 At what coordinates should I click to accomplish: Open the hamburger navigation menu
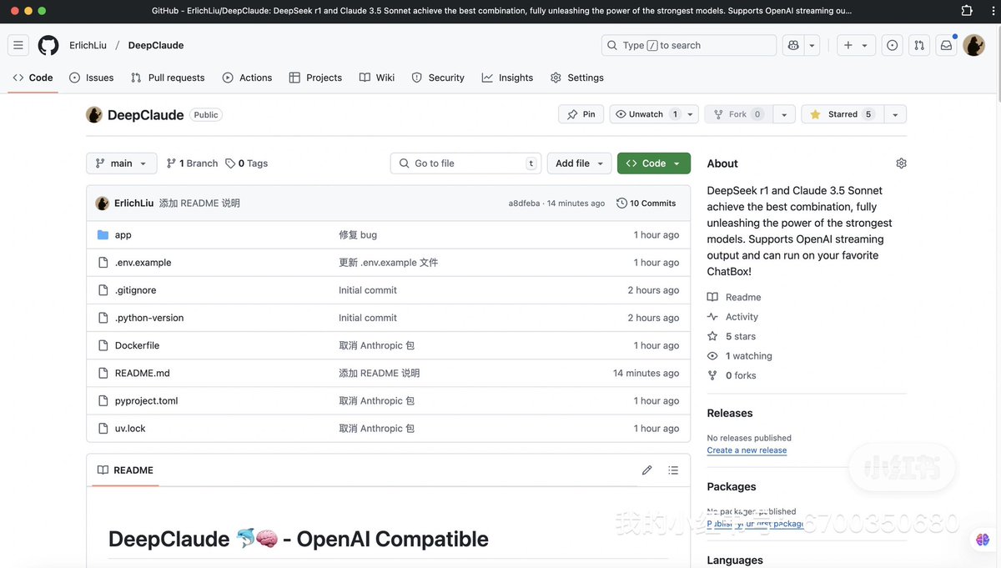tap(18, 45)
